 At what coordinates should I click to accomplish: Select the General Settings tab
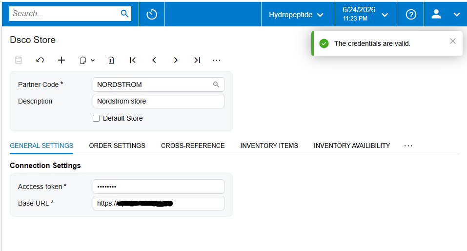pos(41,146)
